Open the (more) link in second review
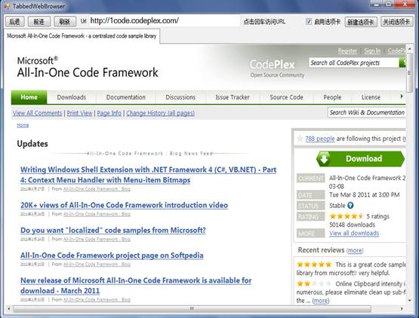This screenshot has height=318, width=419. [321, 301]
